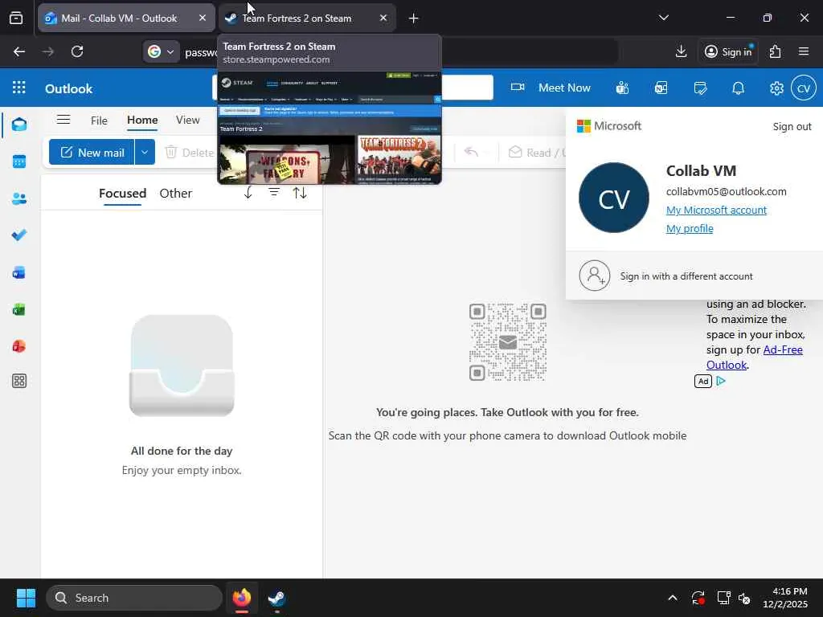Reload the current page

77,51
